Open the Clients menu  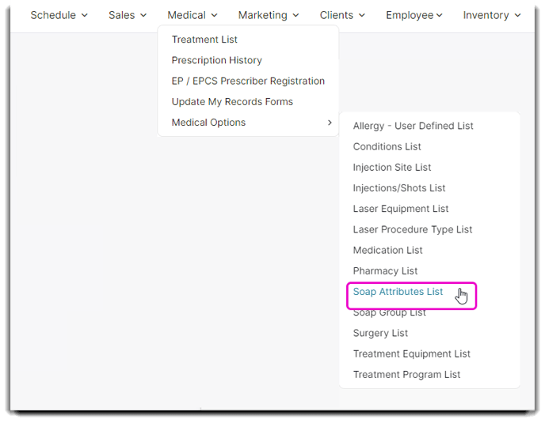click(x=342, y=15)
